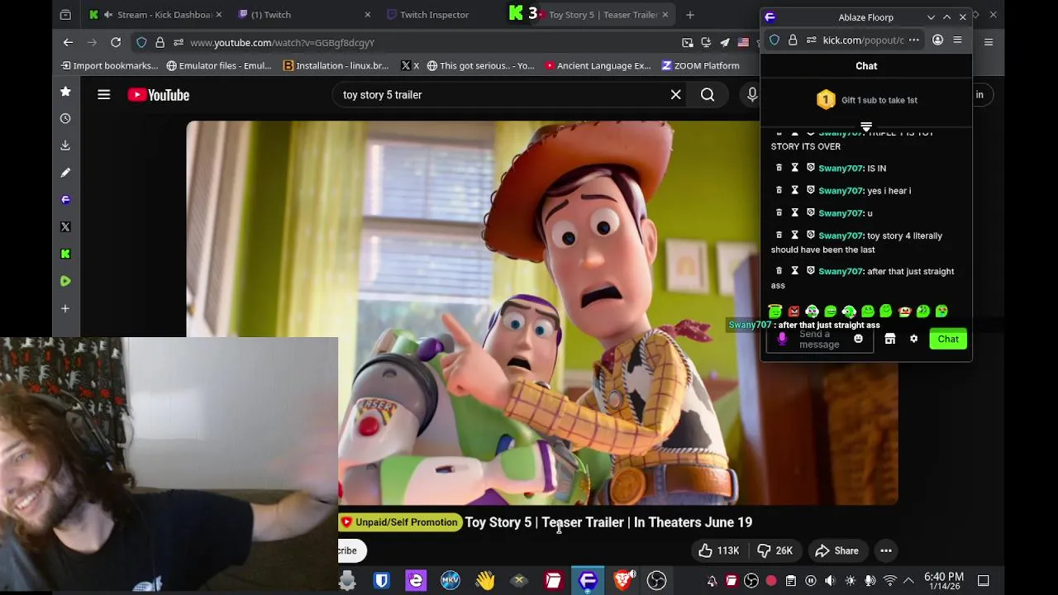1058x595 pixels.
Task: Share the Toy Story 5 trailer
Action: (837, 550)
